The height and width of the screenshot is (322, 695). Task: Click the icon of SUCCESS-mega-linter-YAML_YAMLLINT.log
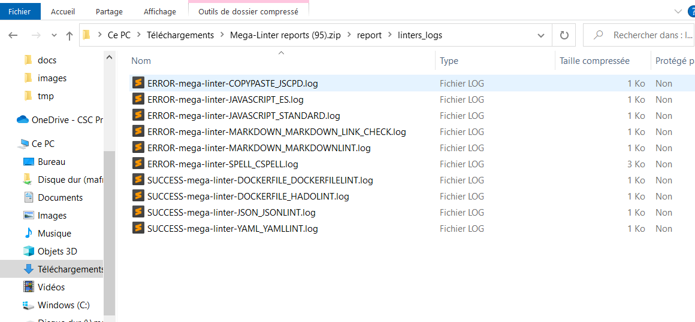tap(138, 228)
